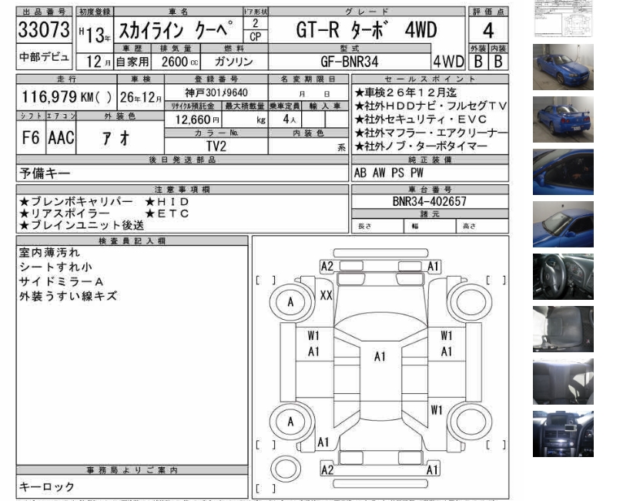Viewport: 623px width, 501px height.
Task: Click A1 mark on roof center
Action: 380,357
